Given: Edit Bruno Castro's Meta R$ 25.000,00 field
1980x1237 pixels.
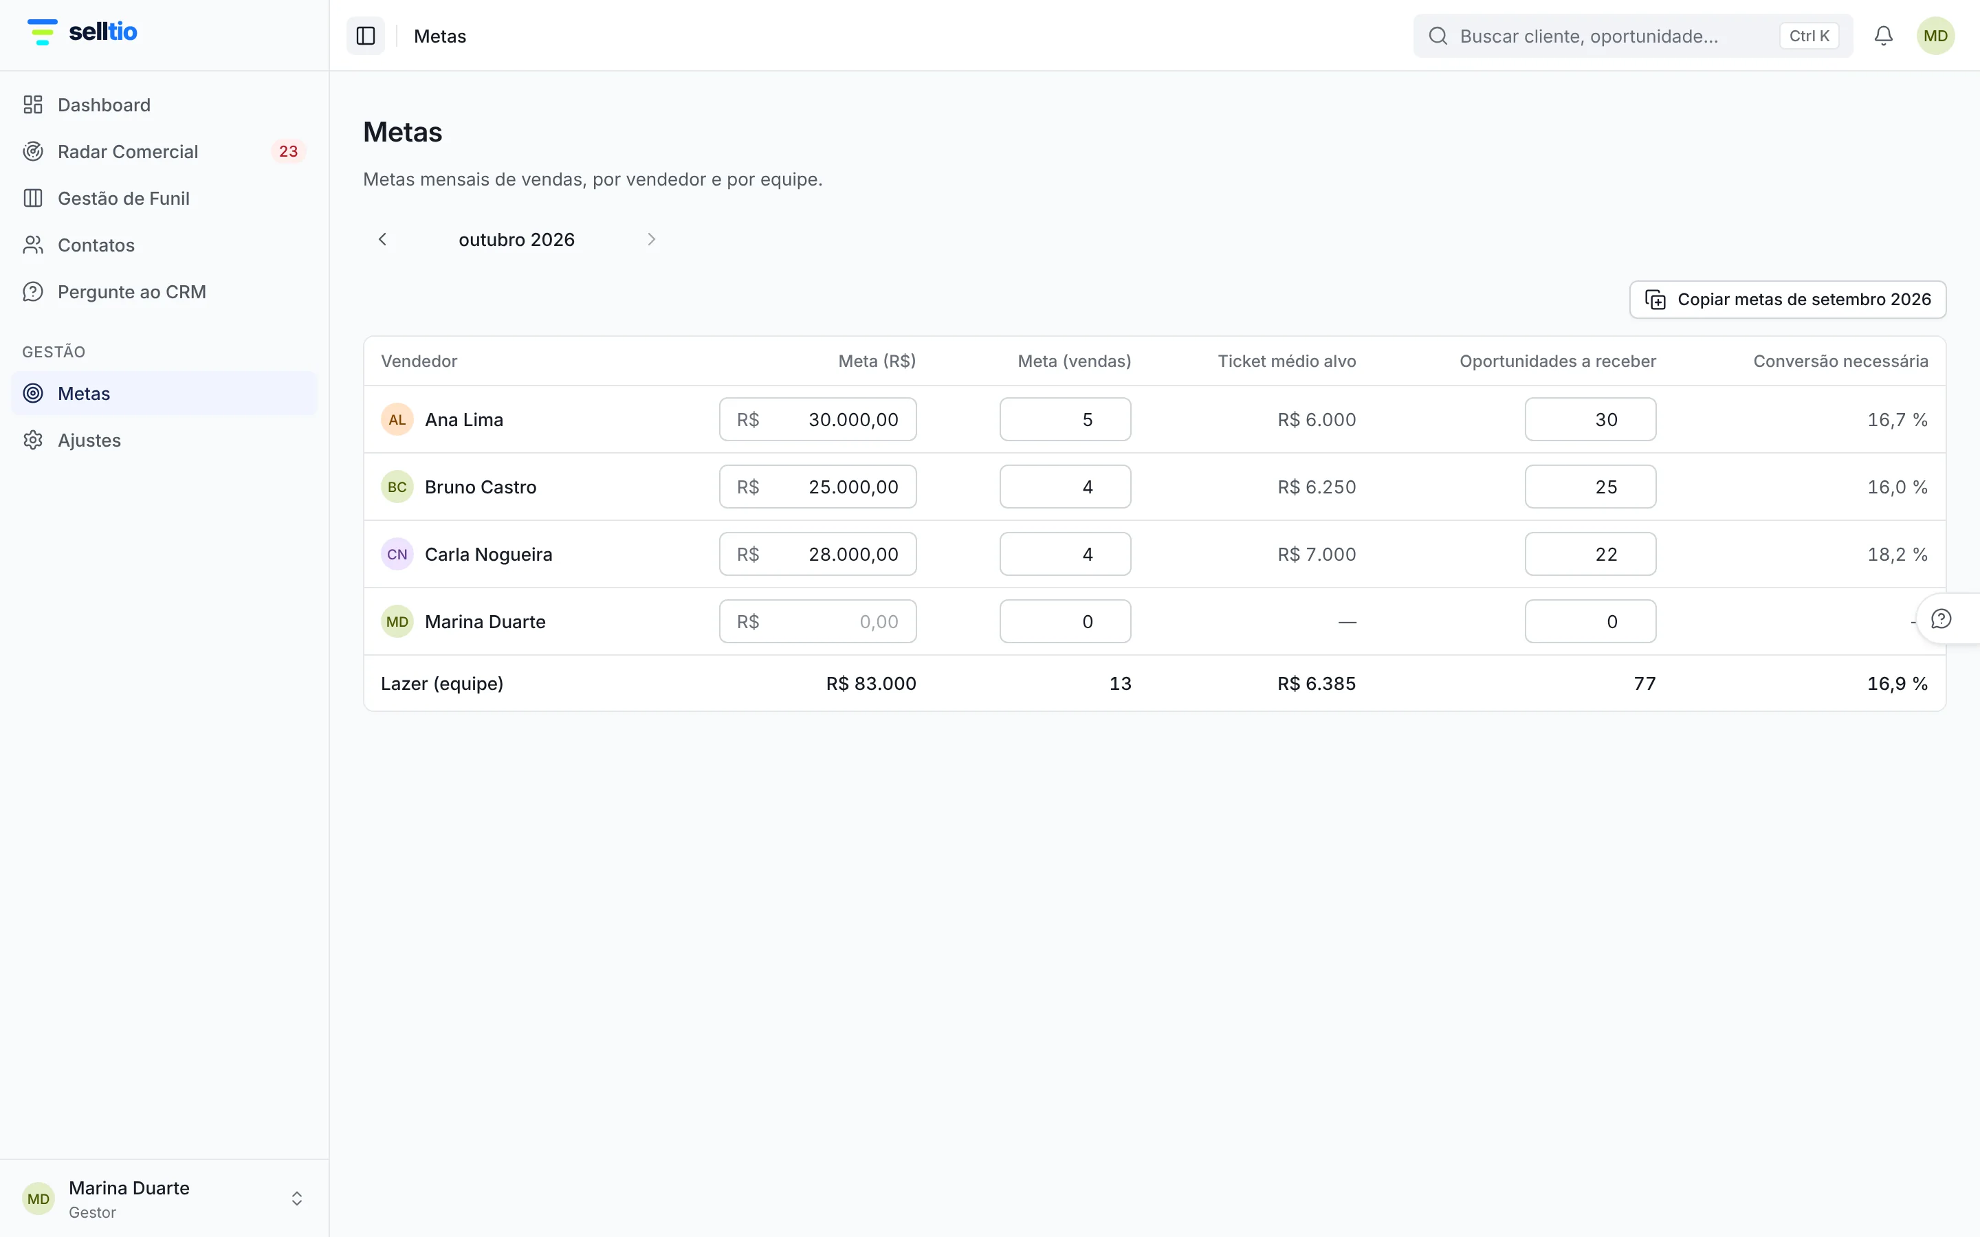Looking at the screenshot, I should (x=817, y=487).
